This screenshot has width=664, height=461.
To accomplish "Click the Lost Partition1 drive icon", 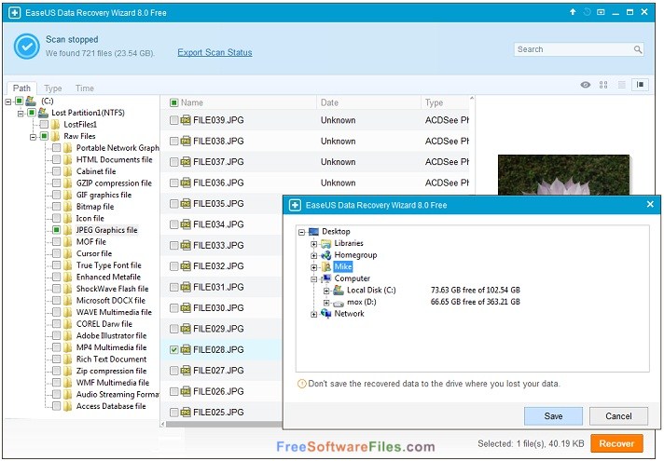I will [43, 113].
